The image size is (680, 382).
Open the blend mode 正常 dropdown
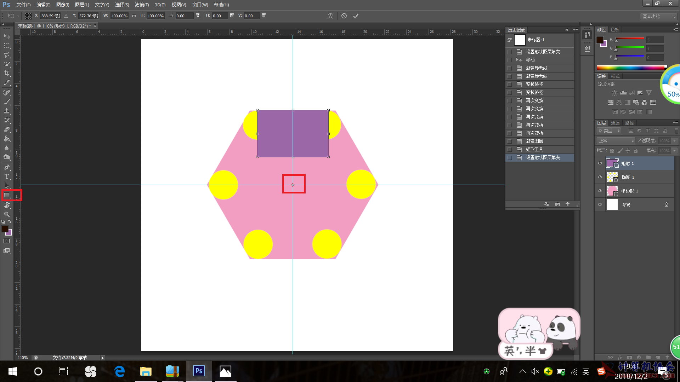coord(616,141)
